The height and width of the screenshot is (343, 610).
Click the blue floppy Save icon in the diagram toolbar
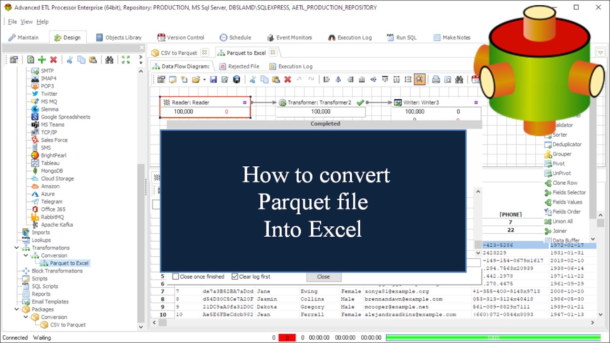213,80
